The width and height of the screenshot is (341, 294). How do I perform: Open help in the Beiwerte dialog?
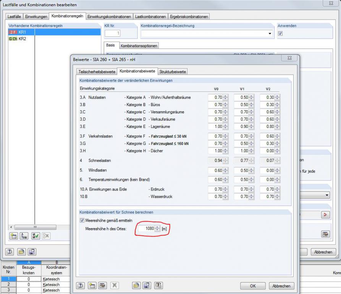[80, 286]
